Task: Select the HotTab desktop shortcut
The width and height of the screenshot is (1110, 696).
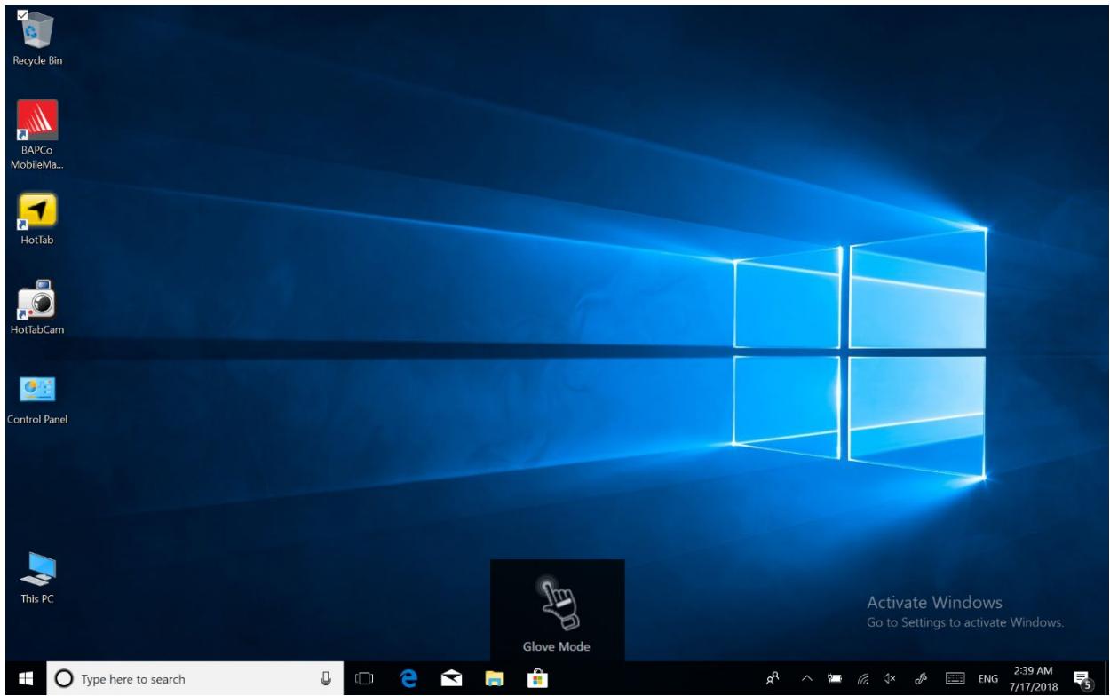Action: [37, 218]
